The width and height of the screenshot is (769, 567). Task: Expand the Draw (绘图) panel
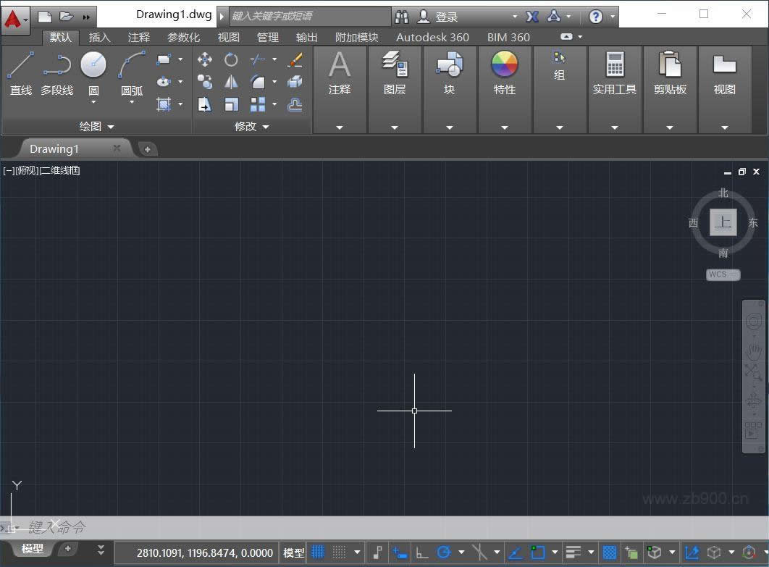point(111,126)
